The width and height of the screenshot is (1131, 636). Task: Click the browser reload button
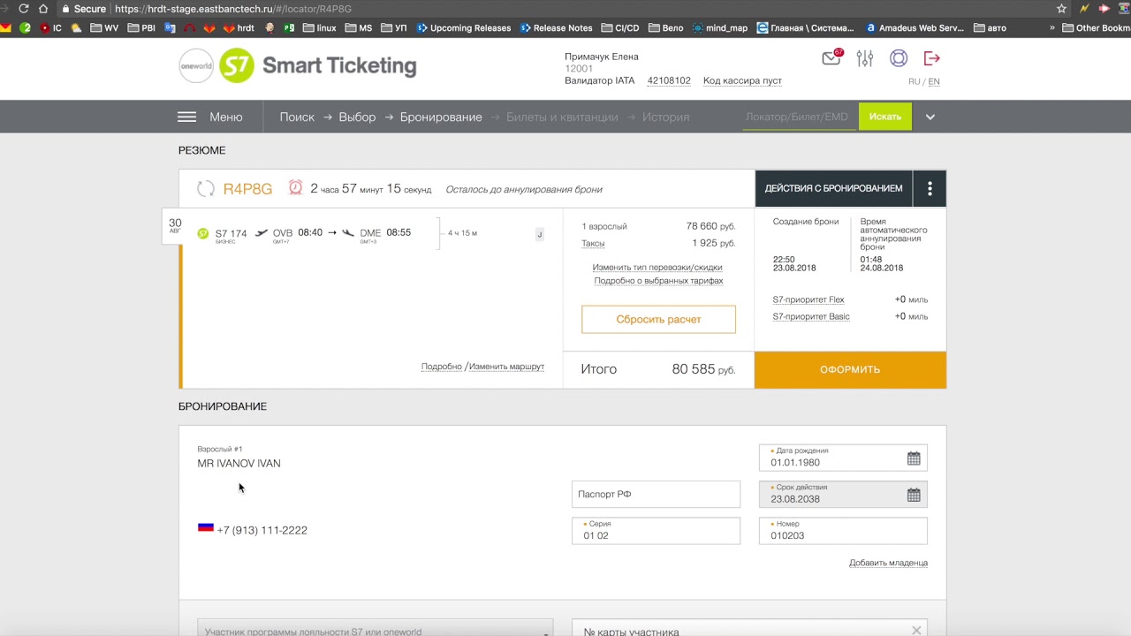pos(23,9)
